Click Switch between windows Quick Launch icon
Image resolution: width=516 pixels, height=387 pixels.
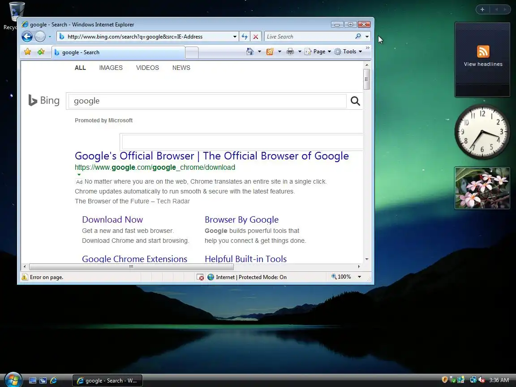[43, 380]
